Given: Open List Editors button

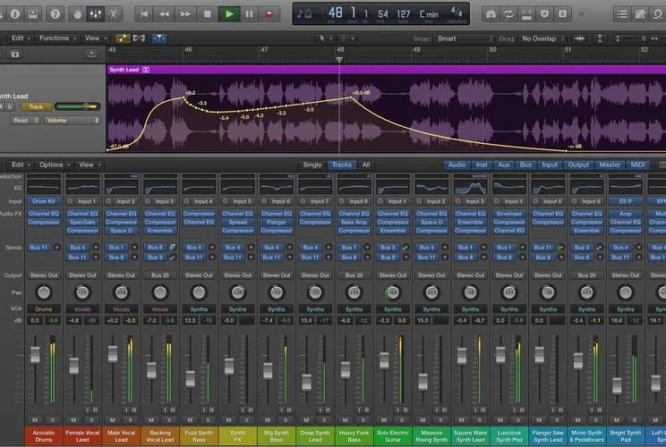Looking at the screenshot, I should tap(622, 14).
